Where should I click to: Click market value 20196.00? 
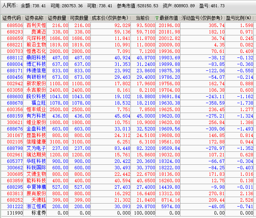pos(169,25)
